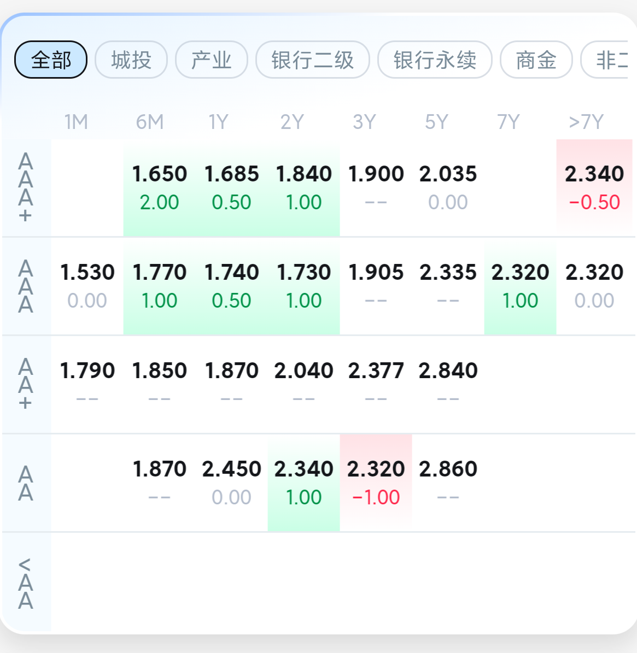Select the AAA+ row label
This screenshot has height=653, width=637.
coord(25,187)
